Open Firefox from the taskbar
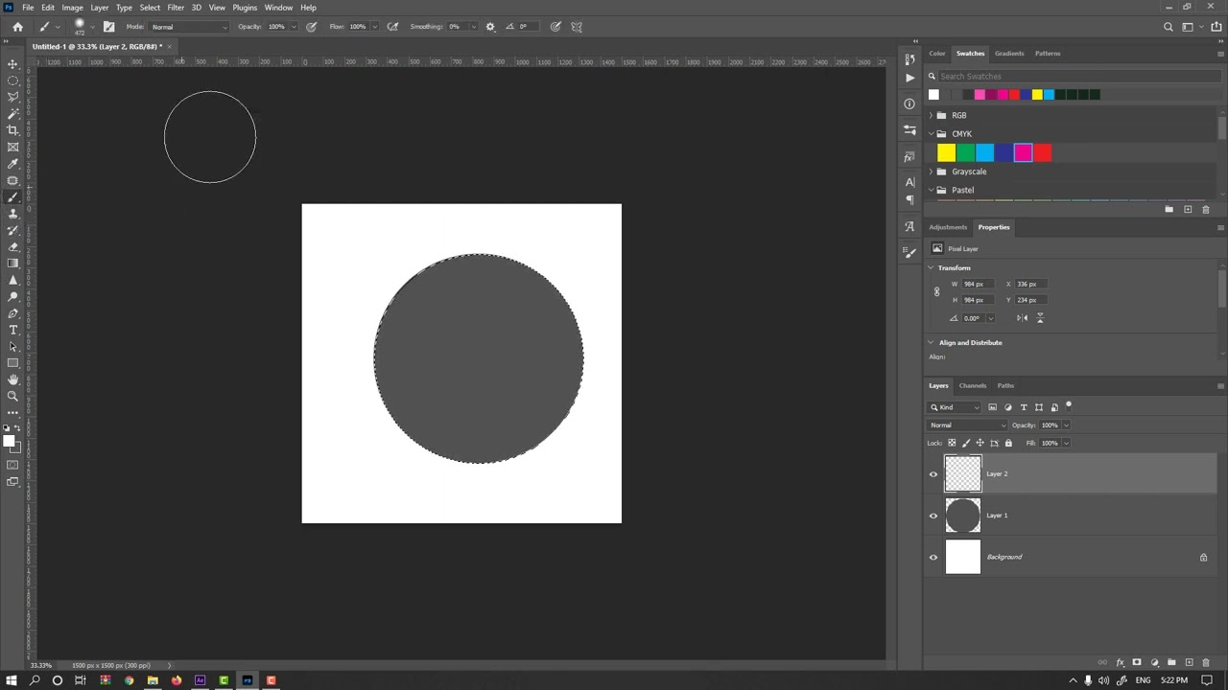This screenshot has width=1228, height=690. (177, 680)
